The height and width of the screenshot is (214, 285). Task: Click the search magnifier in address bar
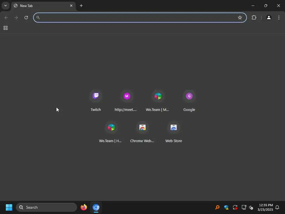38,18
